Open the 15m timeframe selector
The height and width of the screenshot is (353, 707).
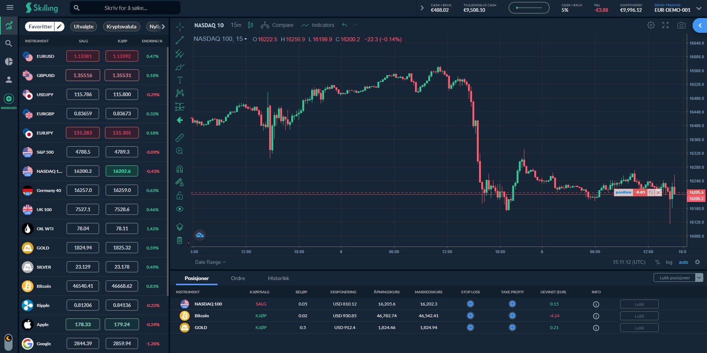pos(236,25)
